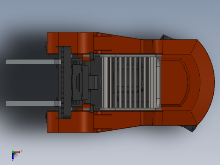Select the rectangular panel on the upper side body

coord(103,43)
